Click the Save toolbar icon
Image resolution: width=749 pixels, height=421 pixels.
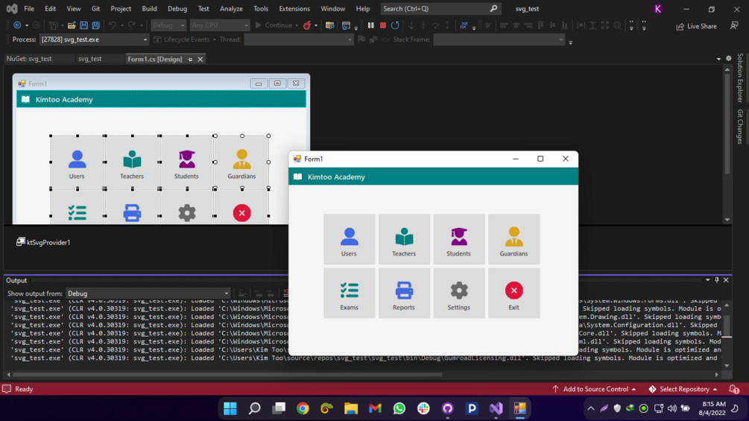(83, 25)
